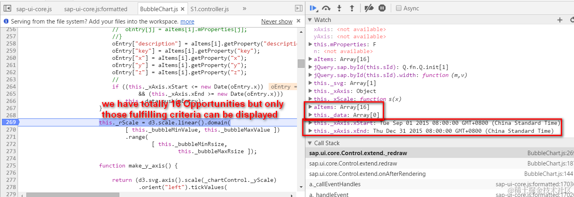
Task: Toggle breakpoint on line 269
Action: click(x=10, y=123)
